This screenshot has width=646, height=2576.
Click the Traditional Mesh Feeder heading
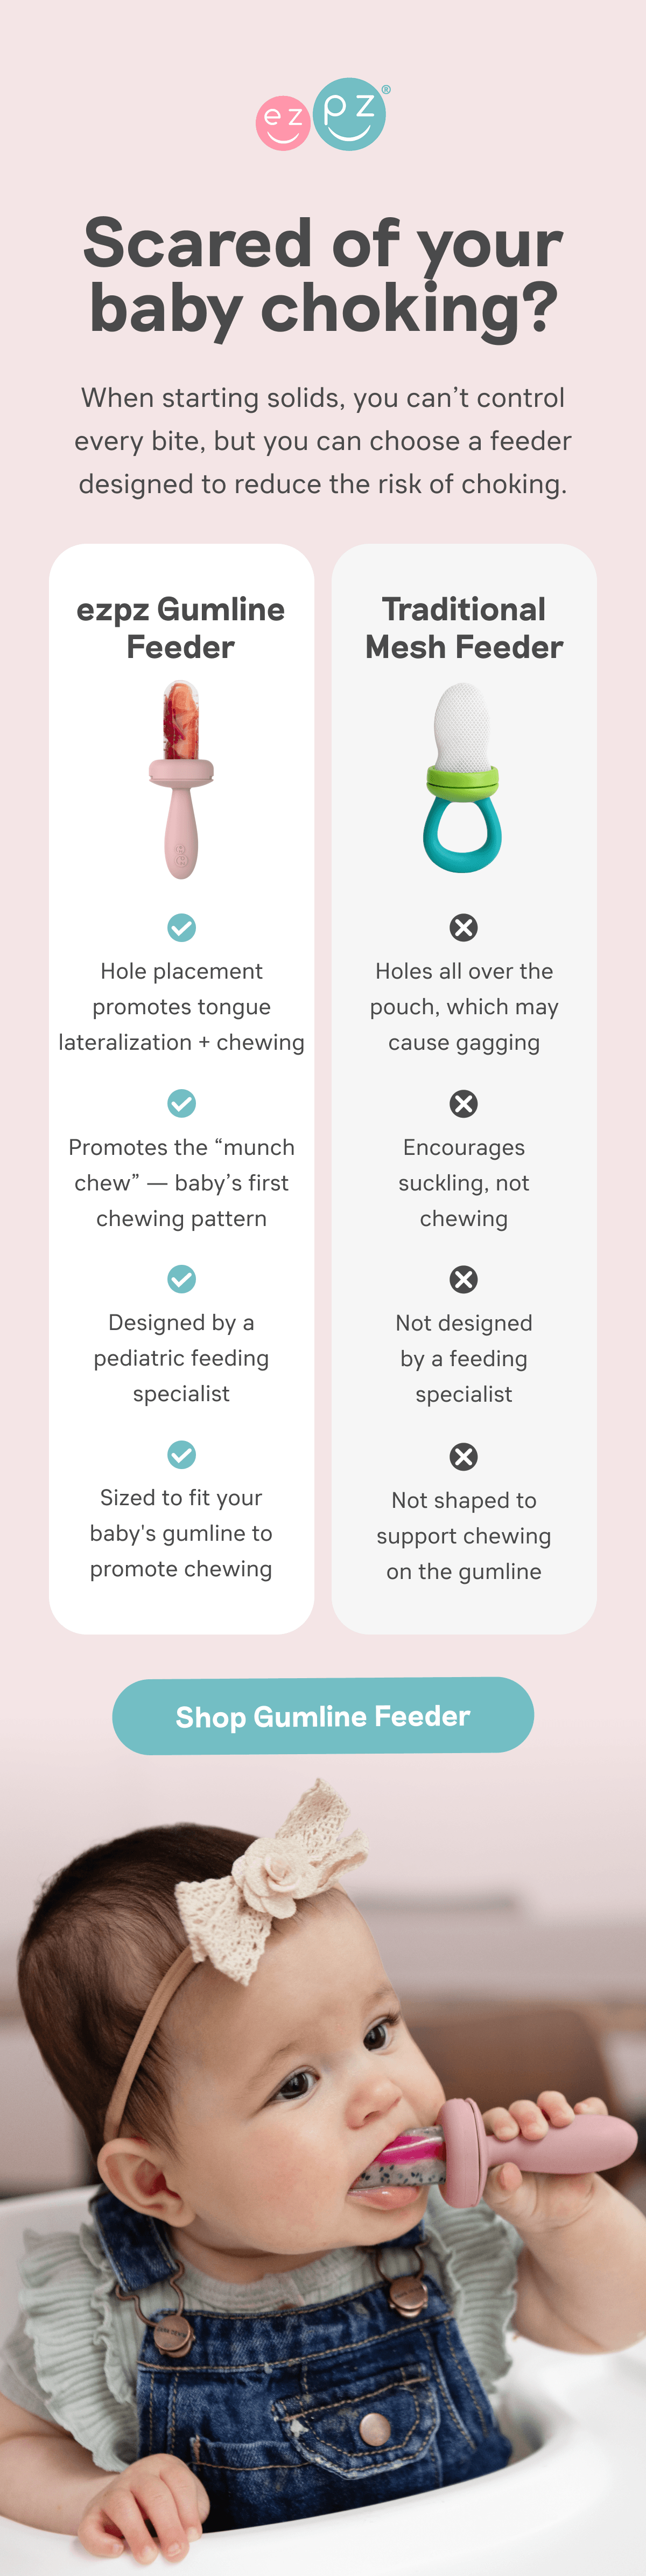click(464, 627)
